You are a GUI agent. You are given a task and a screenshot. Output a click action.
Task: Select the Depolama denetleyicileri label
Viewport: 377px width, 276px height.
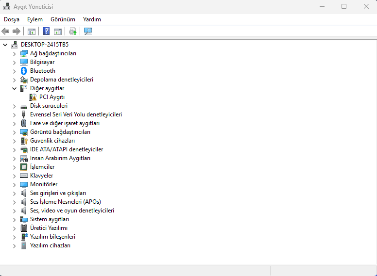point(62,80)
